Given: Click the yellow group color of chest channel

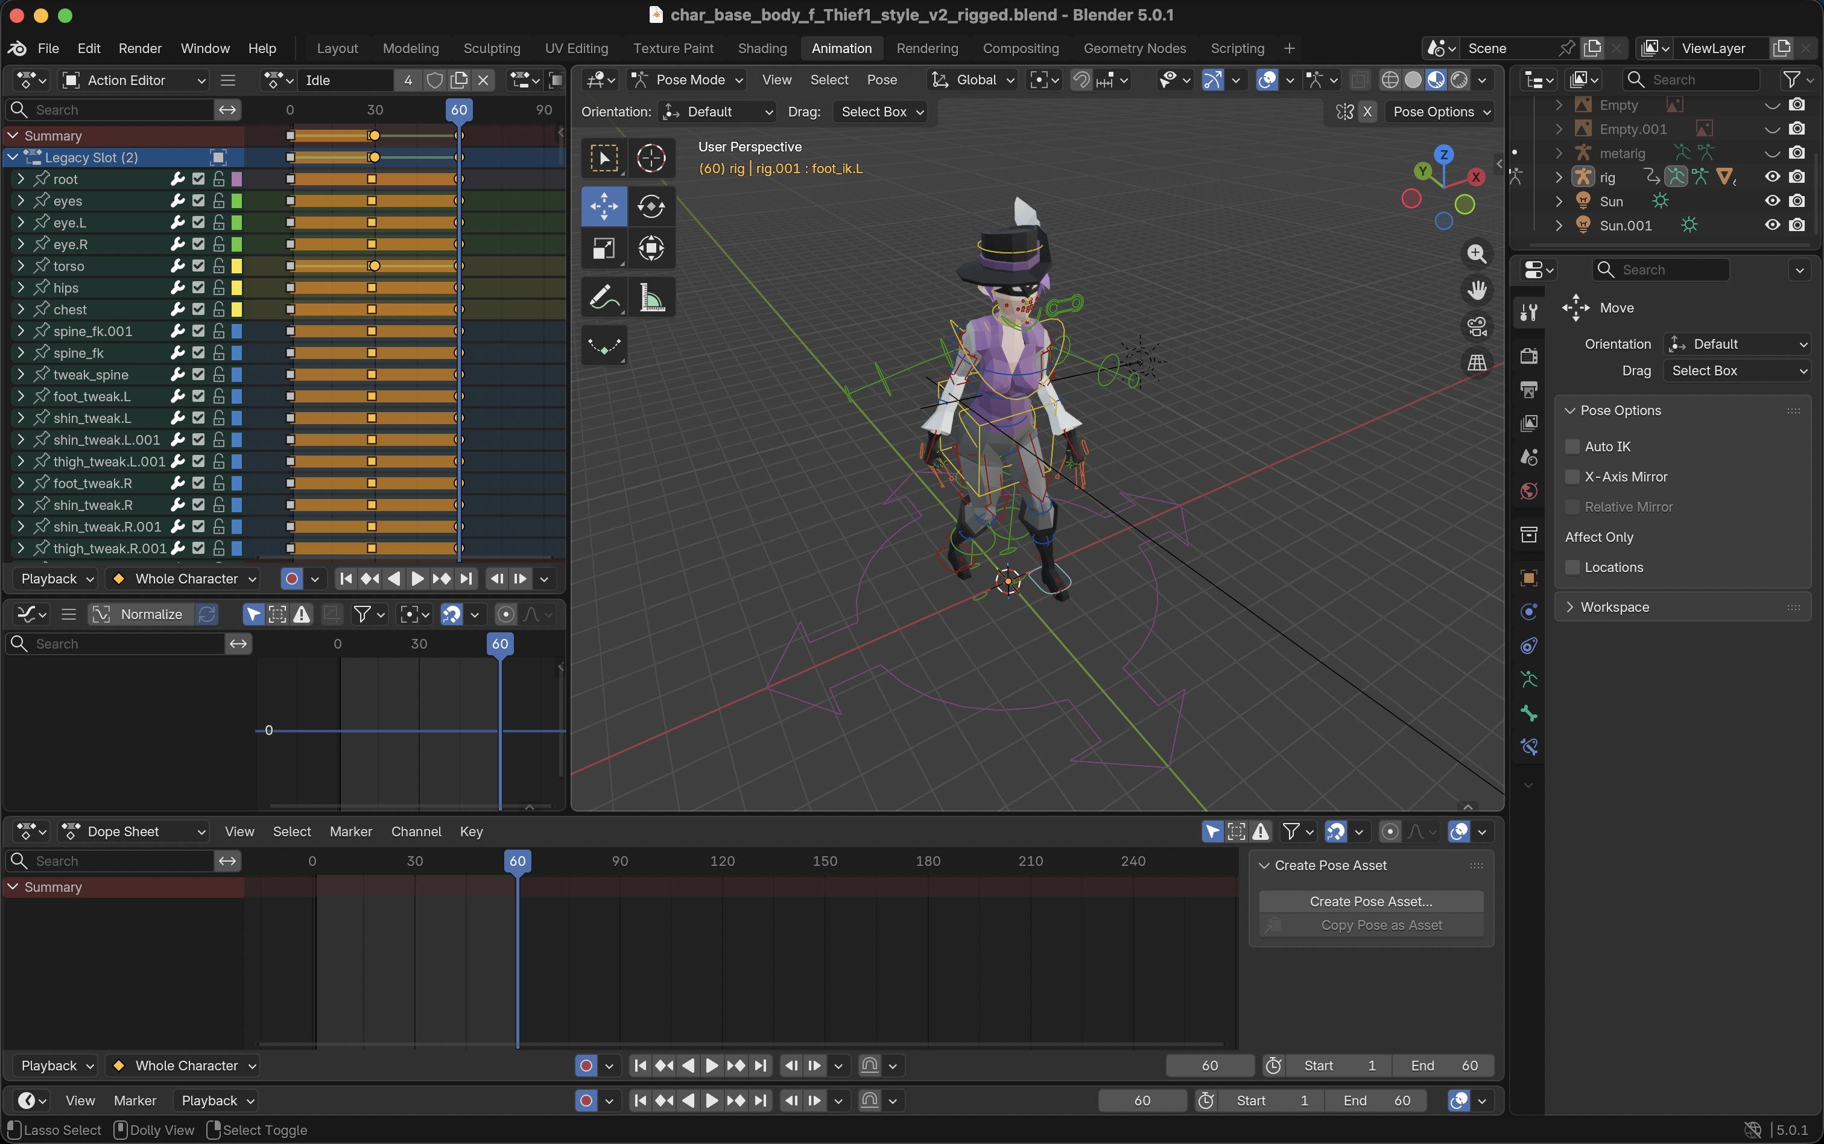Looking at the screenshot, I should [x=236, y=310].
